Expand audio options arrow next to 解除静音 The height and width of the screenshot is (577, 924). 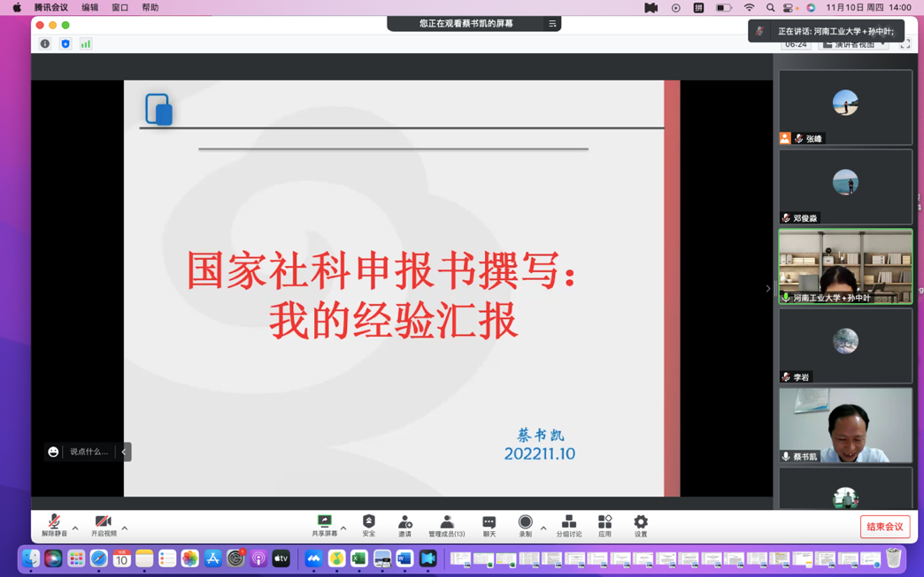pos(75,528)
